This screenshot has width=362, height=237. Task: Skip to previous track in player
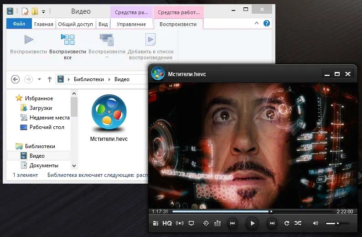(x=233, y=223)
